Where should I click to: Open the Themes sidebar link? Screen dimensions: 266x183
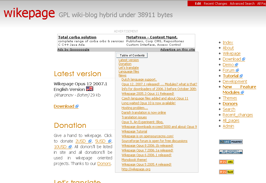click(230, 98)
